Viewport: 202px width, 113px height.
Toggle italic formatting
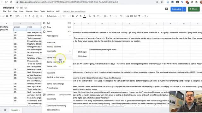point(77,16)
